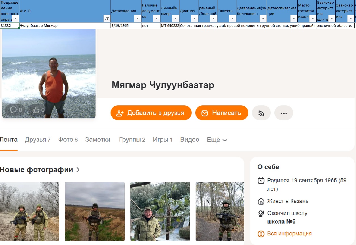
Task: Click the comment bubble icon on profile photo
Action: (x=13, y=110)
